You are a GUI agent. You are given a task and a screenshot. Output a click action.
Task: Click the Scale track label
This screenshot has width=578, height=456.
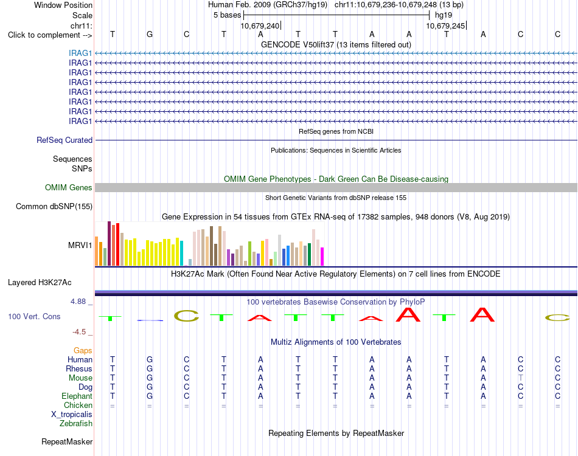pos(82,15)
